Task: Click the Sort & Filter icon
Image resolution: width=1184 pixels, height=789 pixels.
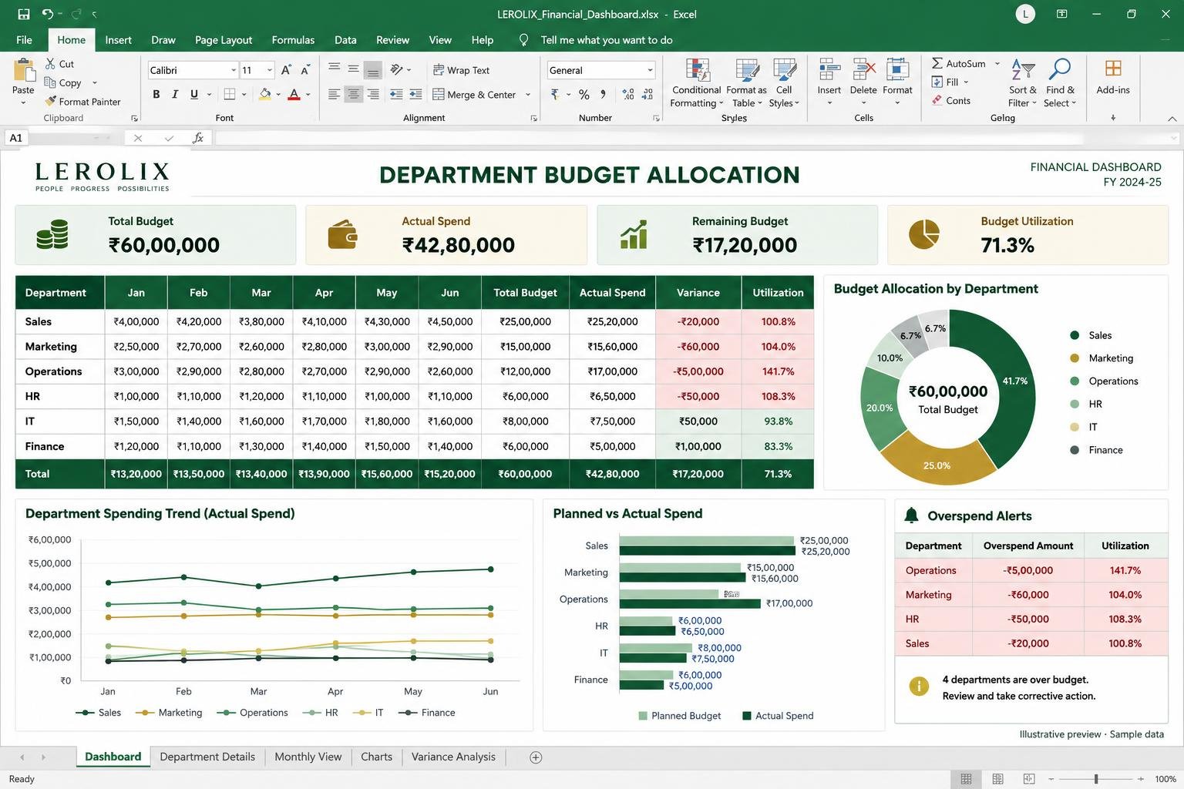Action: pos(1023,69)
